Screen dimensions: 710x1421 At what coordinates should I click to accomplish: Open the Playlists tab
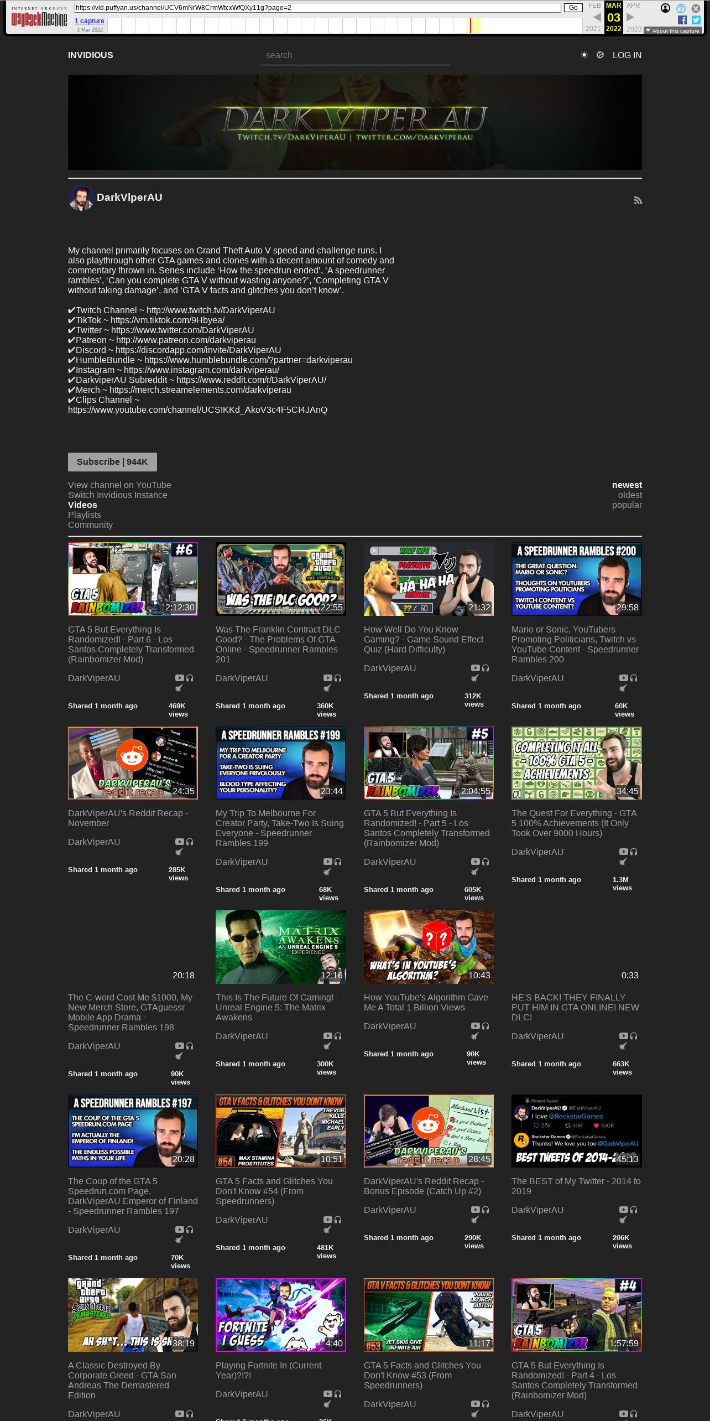coord(85,515)
